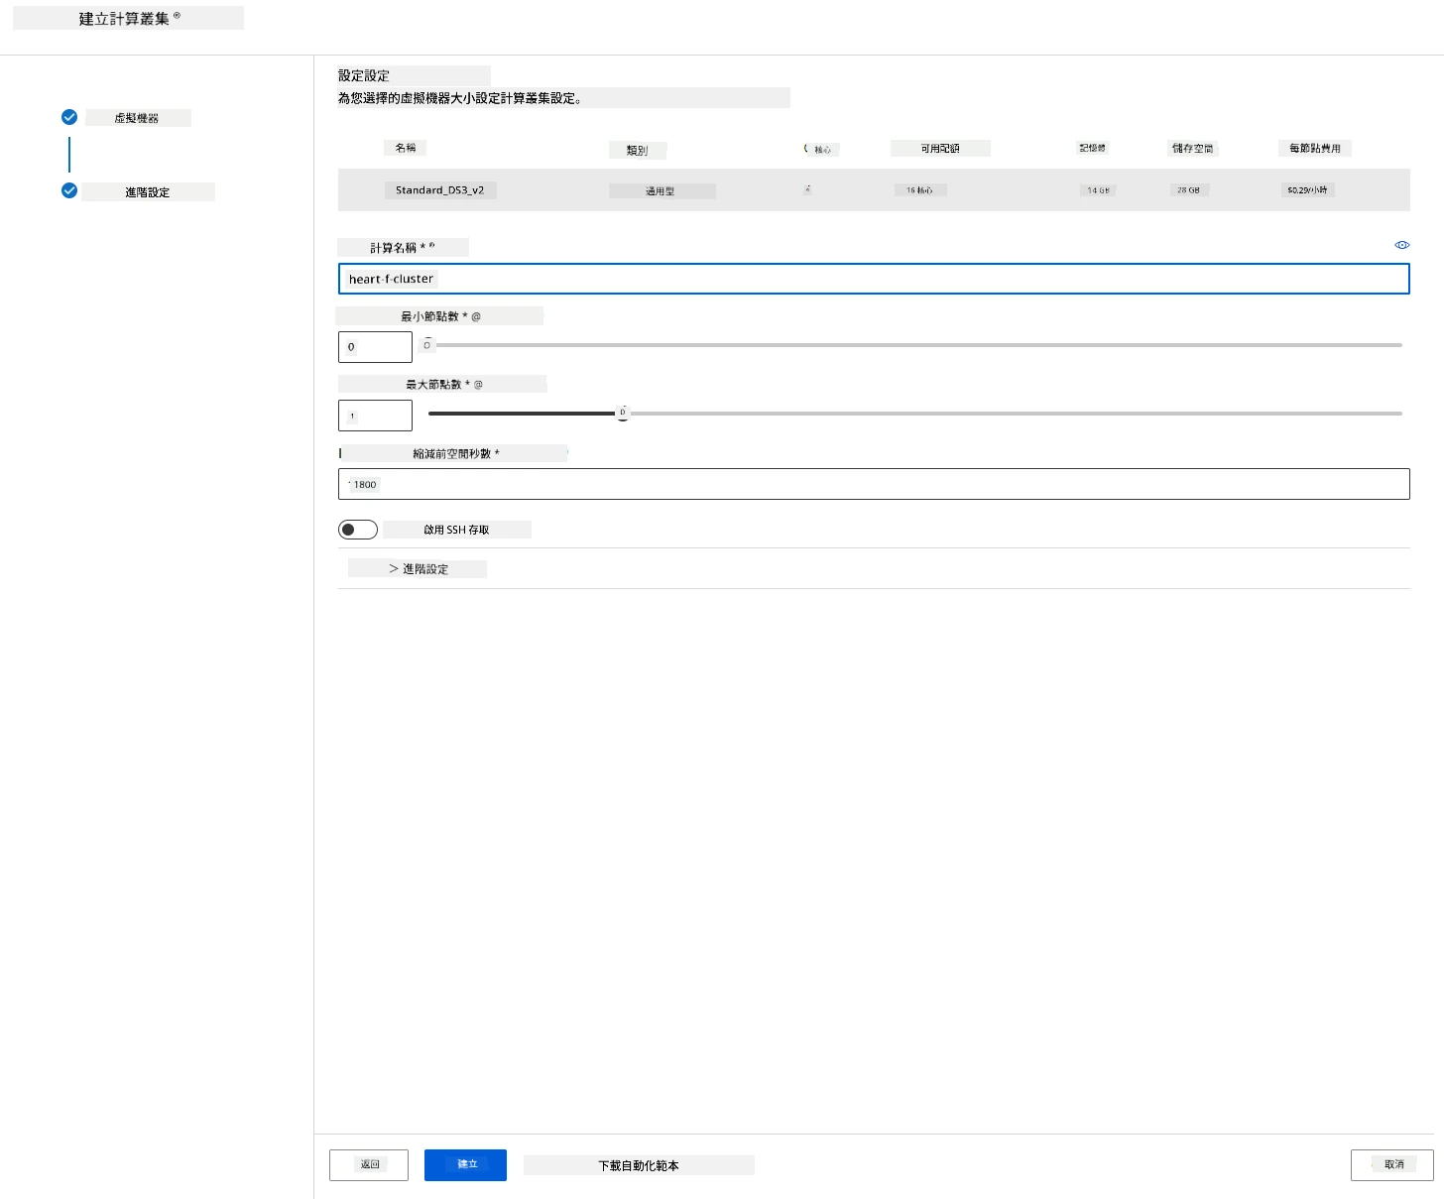This screenshot has width=1444, height=1199.
Task: Click the eye icon above compute name field
Action: tap(1401, 245)
